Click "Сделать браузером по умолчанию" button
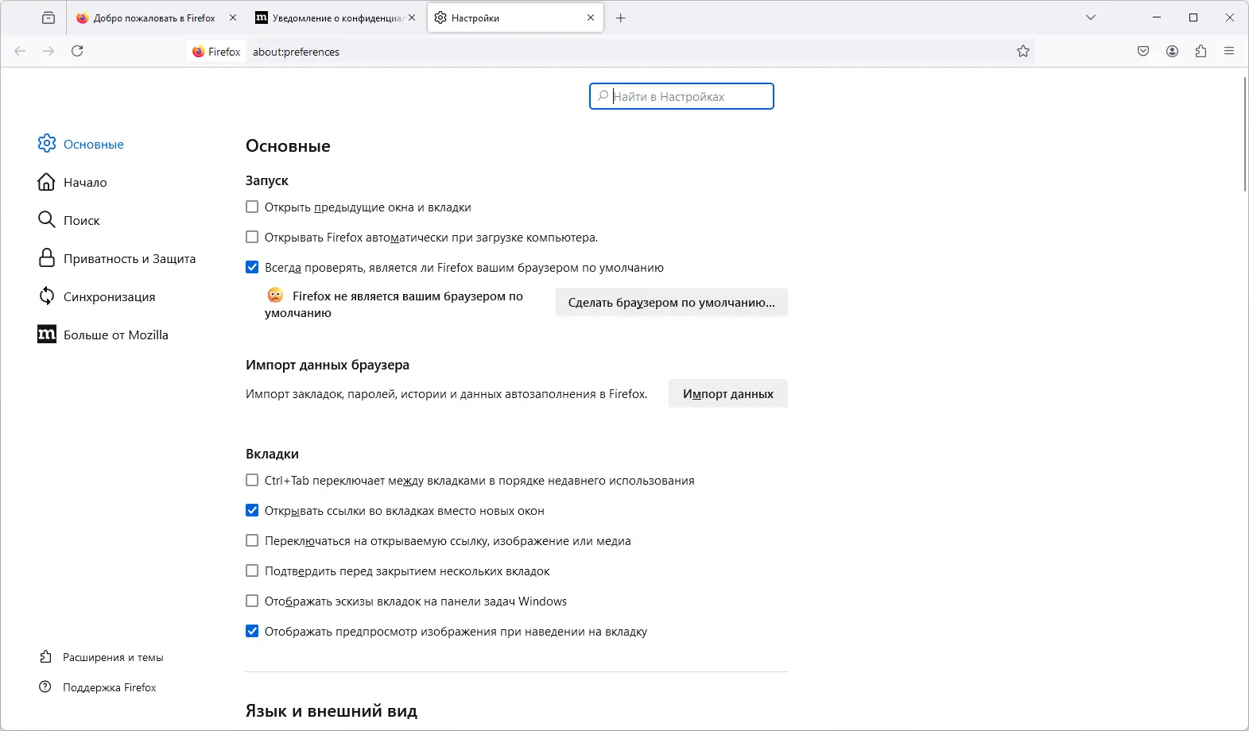1249x731 pixels. (x=671, y=302)
